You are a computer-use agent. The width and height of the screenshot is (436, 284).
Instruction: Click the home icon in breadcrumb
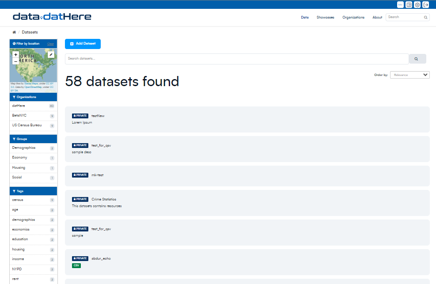14,32
